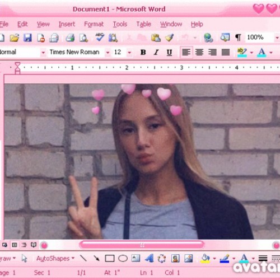This screenshot has height=280, width=280.
Task: Click the Underline button
Action: pos(169,53)
